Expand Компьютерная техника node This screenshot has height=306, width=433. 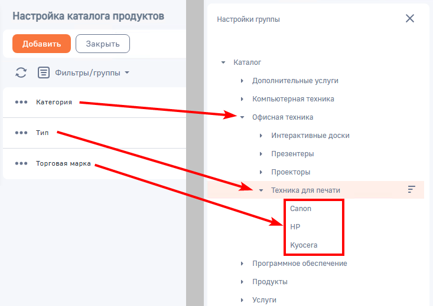(242, 99)
